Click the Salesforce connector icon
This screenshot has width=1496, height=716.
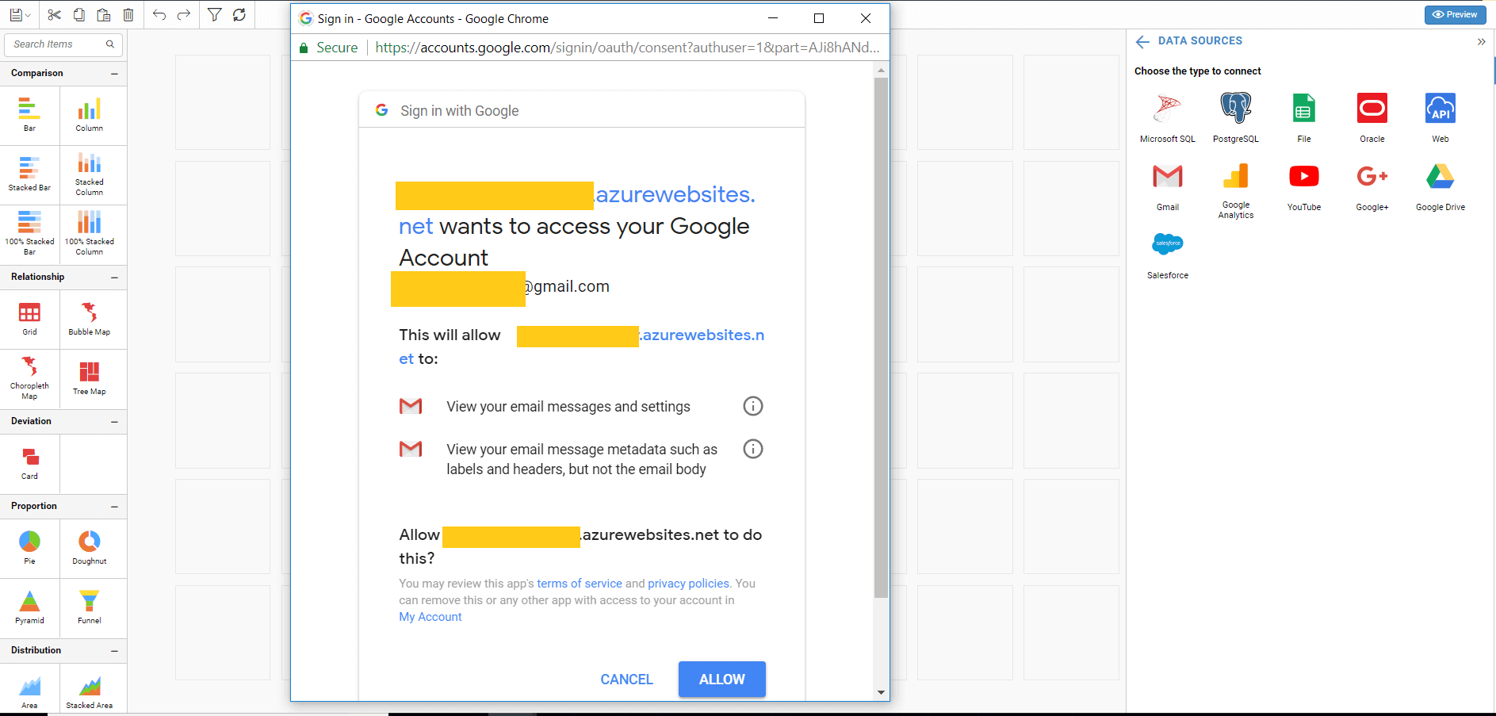1167,245
